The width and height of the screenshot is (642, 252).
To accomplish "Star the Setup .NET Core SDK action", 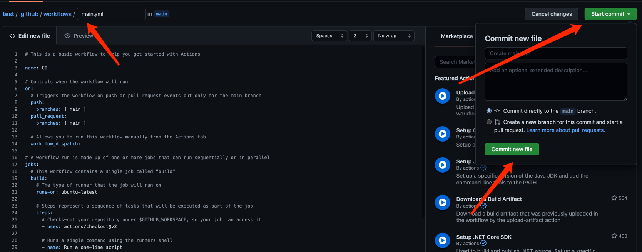I will pos(614,236).
